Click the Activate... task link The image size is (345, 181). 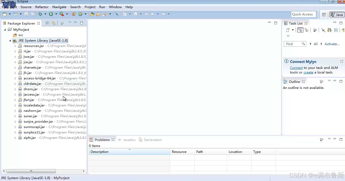[332, 44]
